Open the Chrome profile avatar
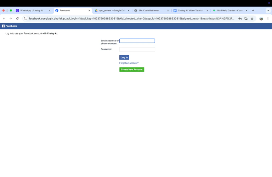The width and height of the screenshot is (272, 177). click(x=261, y=18)
